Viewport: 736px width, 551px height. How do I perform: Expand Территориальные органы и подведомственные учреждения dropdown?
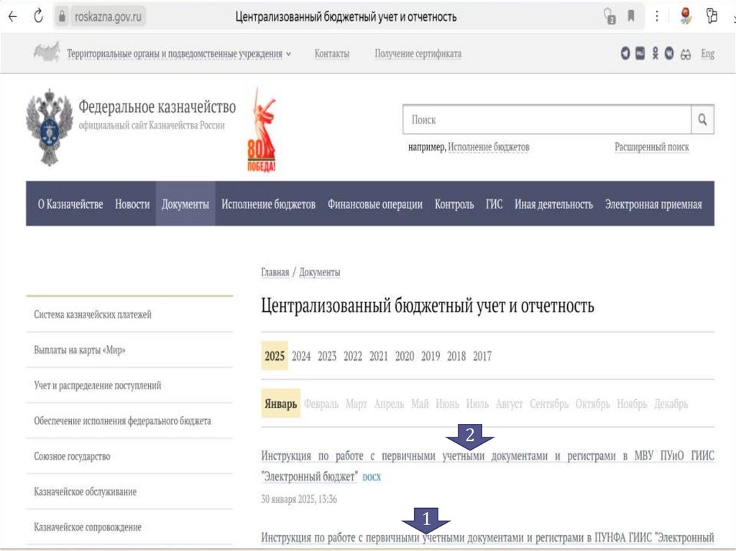[x=179, y=53]
